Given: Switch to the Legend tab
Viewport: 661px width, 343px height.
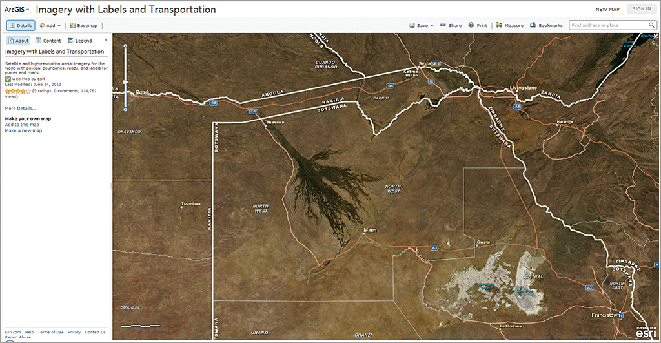Looking at the screenshot, I should (80, 41).
